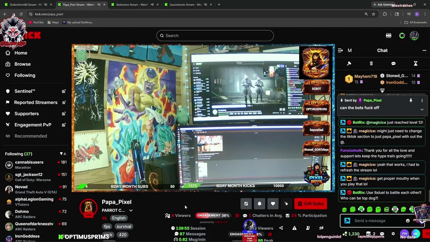
Task: Open the channel panel icon beside the bell
Action: pyautogui.click(x=246, y=204)
